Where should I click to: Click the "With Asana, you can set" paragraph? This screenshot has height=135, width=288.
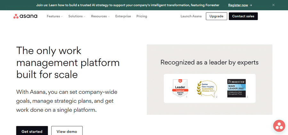tap(67, 101)
